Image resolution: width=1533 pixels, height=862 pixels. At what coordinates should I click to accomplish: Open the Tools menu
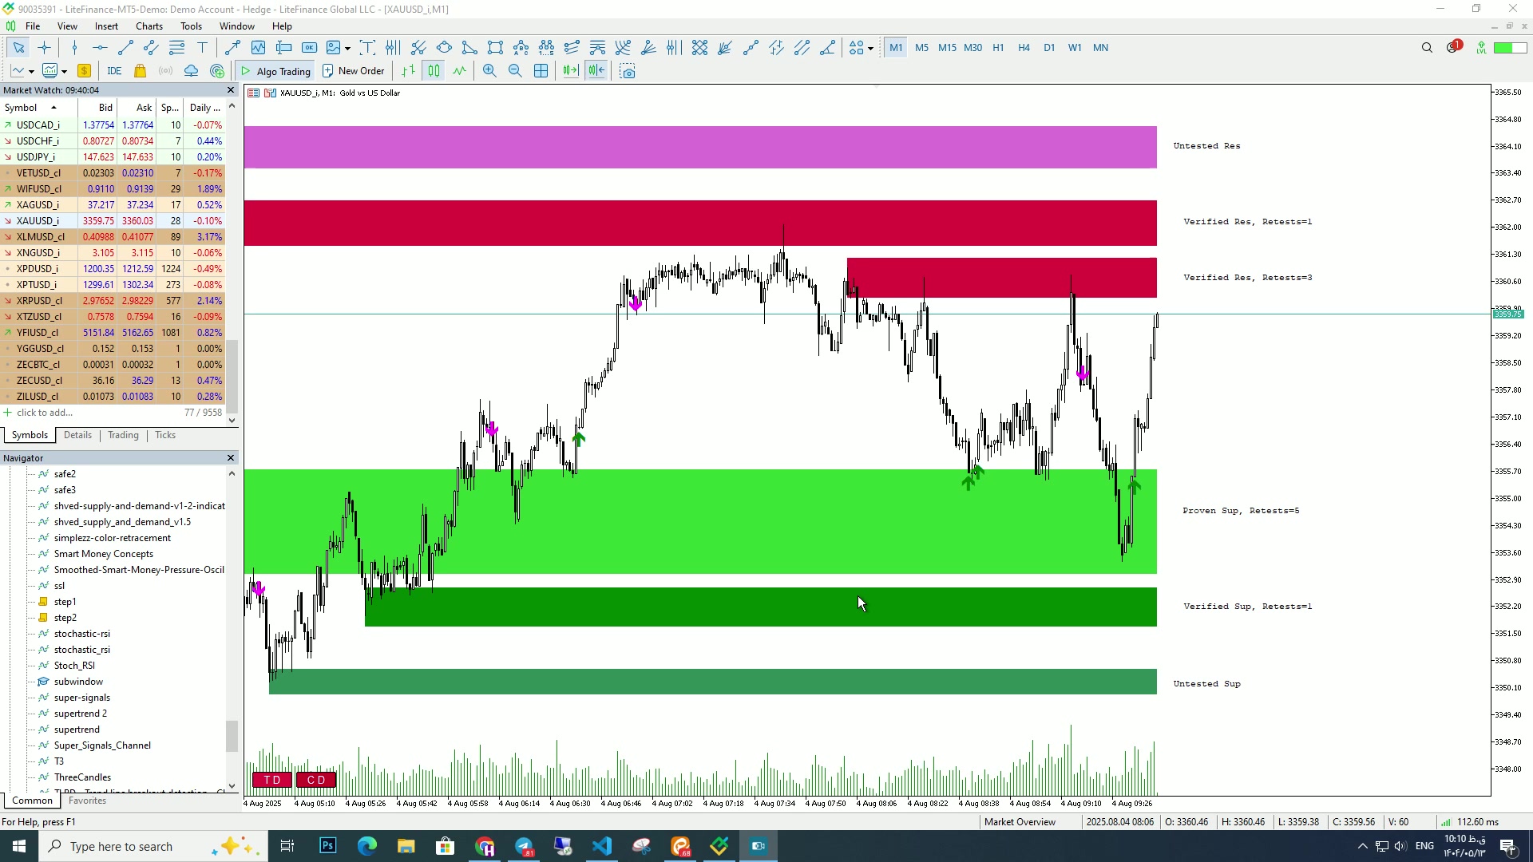point(192,26)
